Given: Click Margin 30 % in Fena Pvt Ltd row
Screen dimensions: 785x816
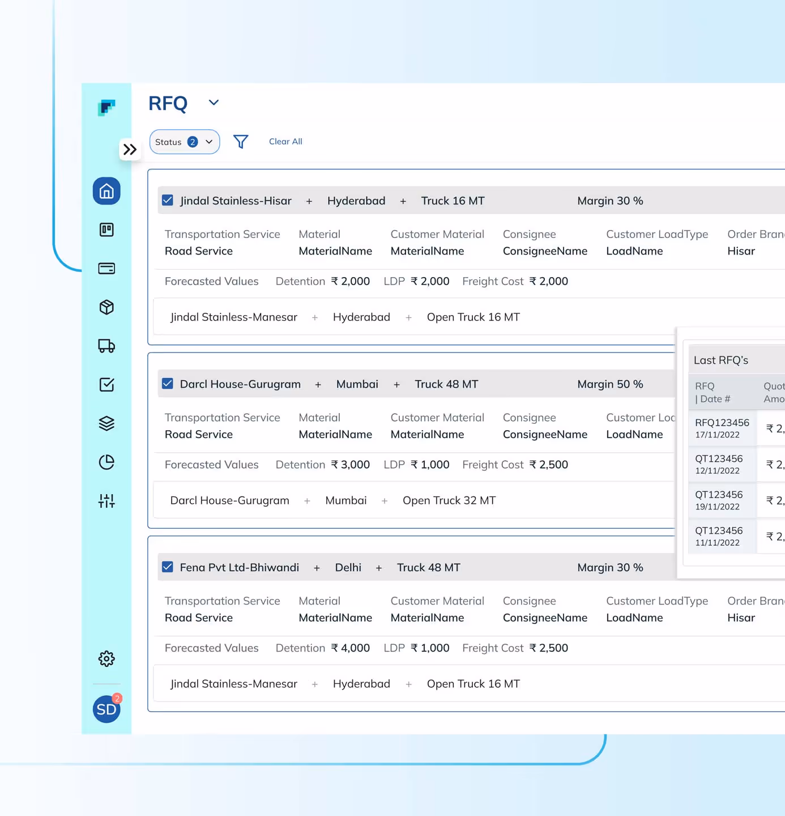Looking at the screenshot, I should (x=610, y=567).
